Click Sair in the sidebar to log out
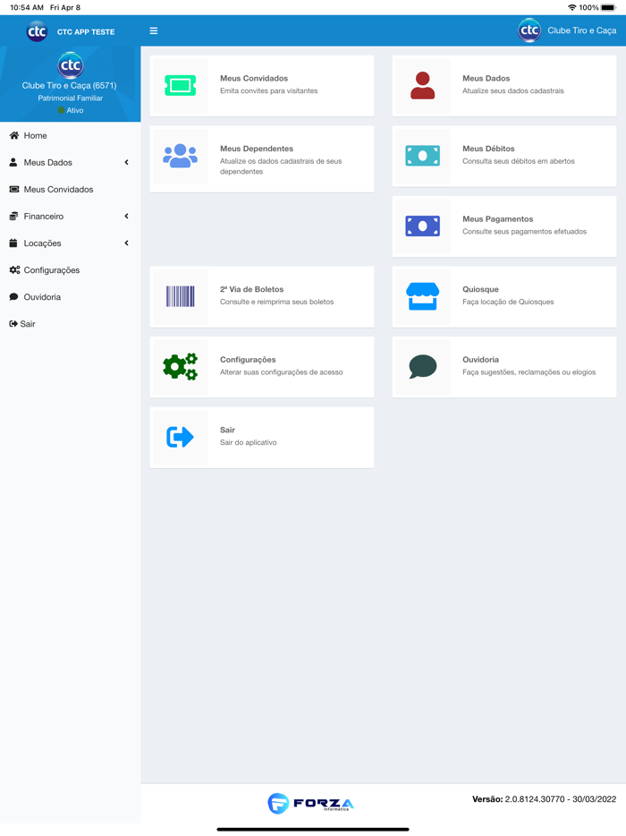The width and height of the screenshot is (626, 836). coord(27,324)
